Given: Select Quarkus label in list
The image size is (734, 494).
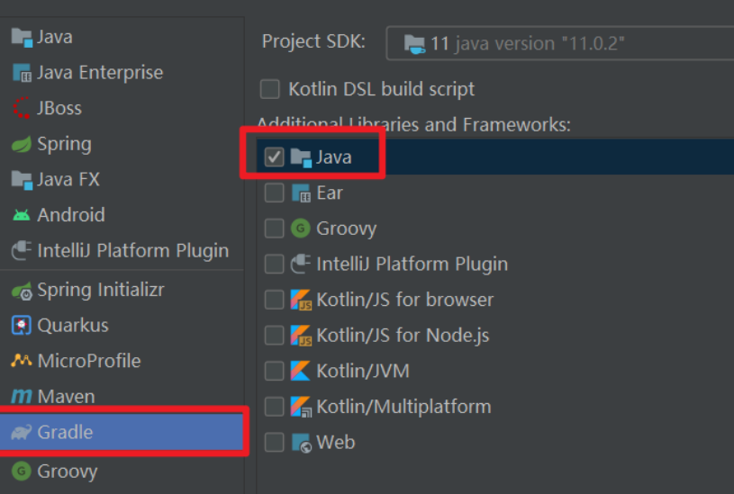Looking at the screenshot, I should (73, 326).
